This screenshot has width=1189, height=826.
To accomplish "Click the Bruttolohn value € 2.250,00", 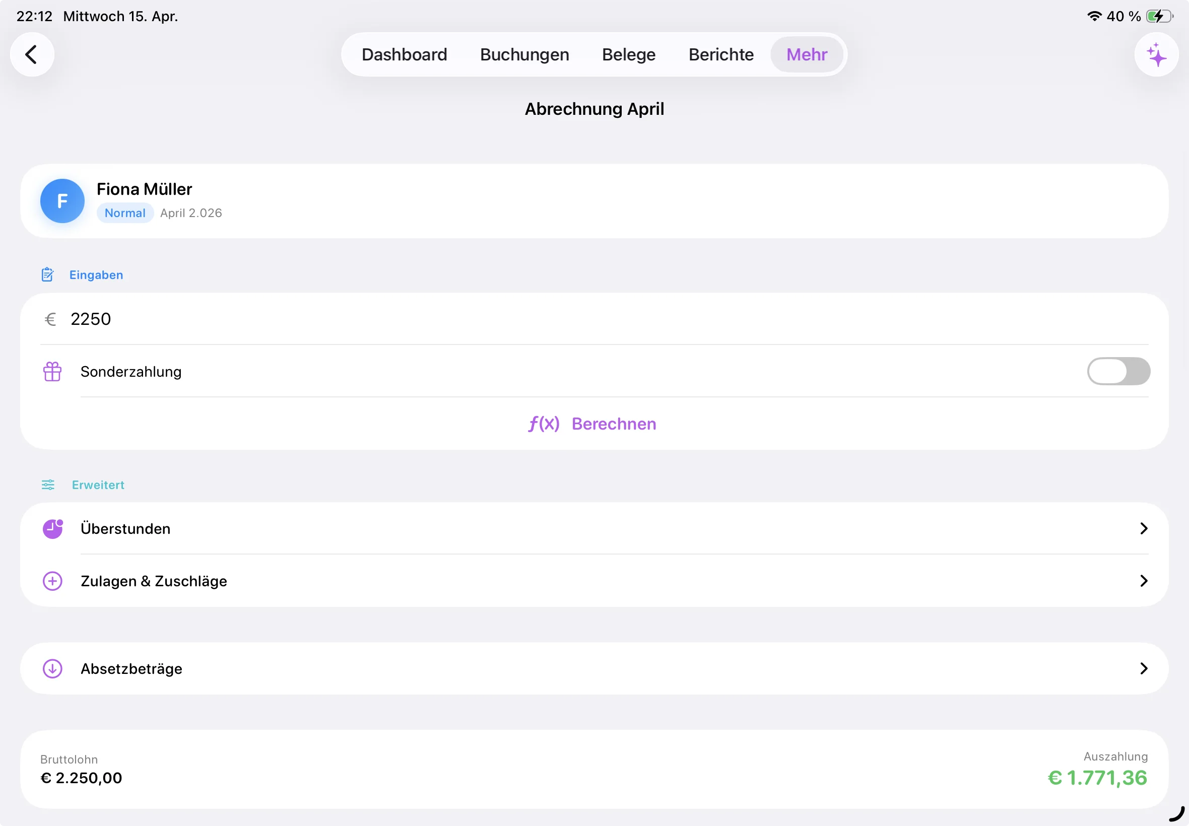I will click(81, 778).
